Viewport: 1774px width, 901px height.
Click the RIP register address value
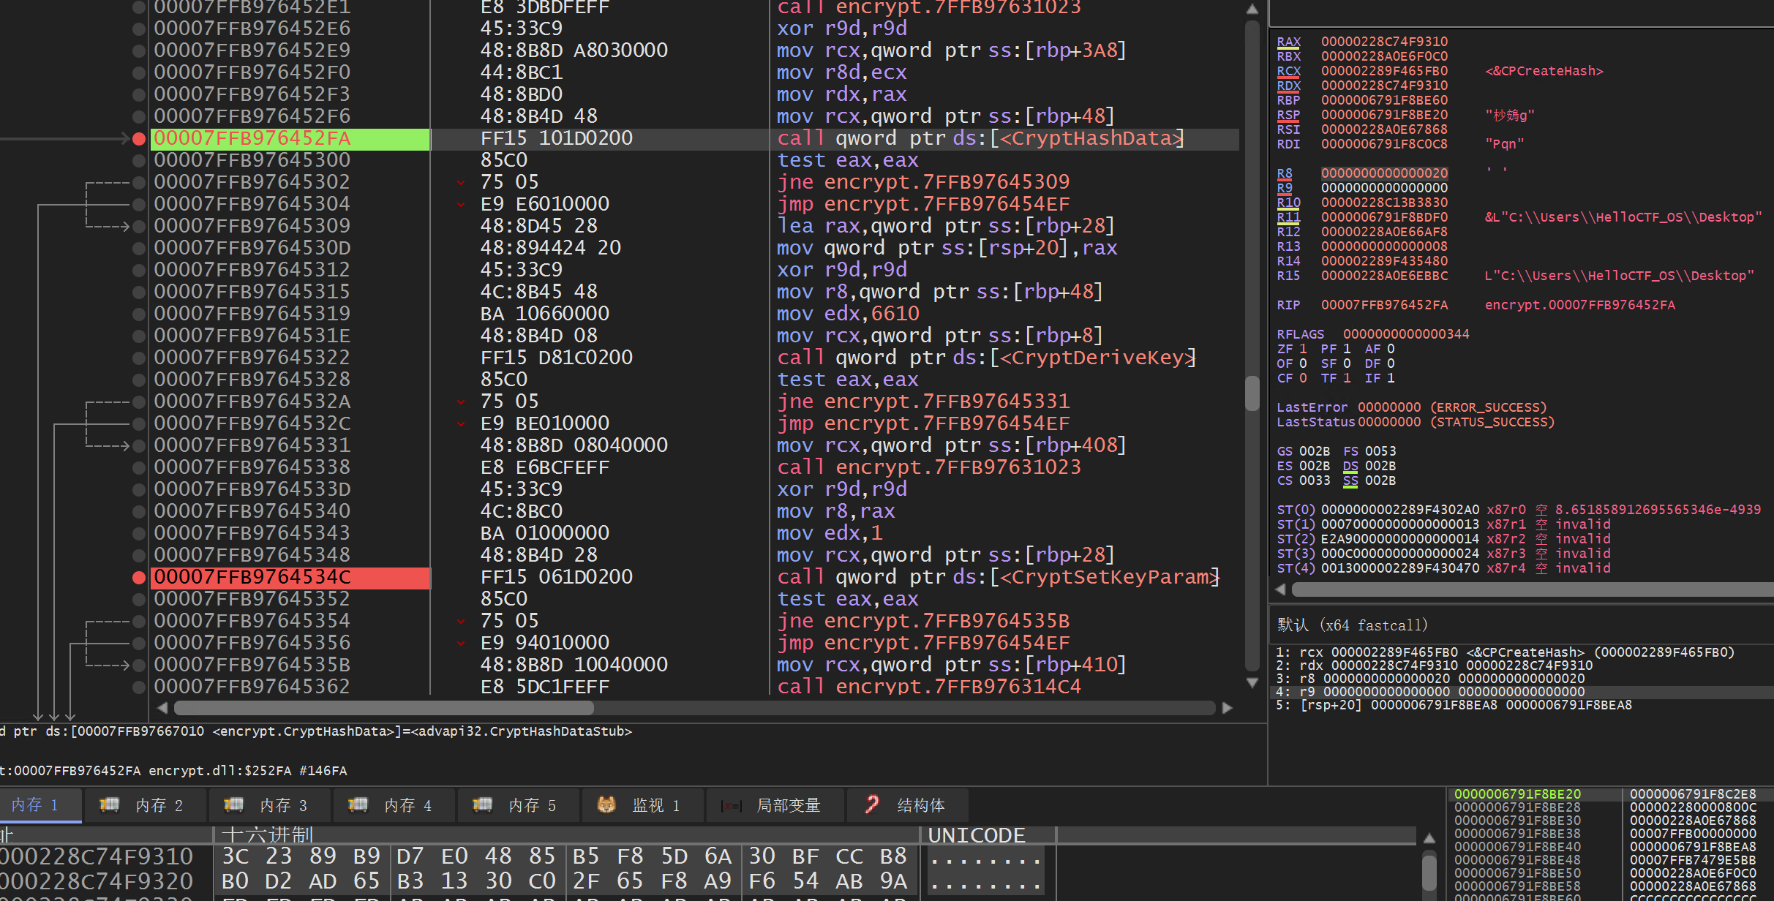point(1383,305)
